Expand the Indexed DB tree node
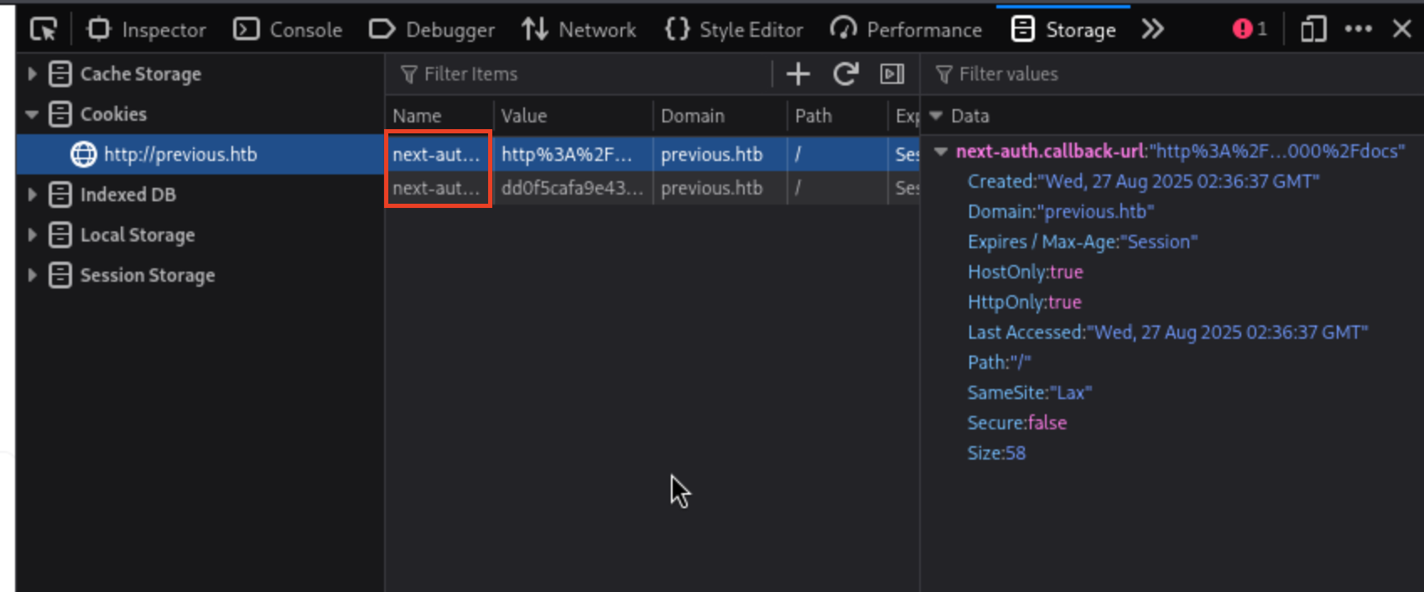The width and height of the screenshot is (1424, 592). click(32, 195)
